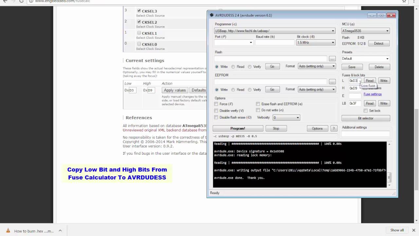Viewport: 419px width, 236px height.
Task: Click Show all downloads button
Action: coord(397,230)
